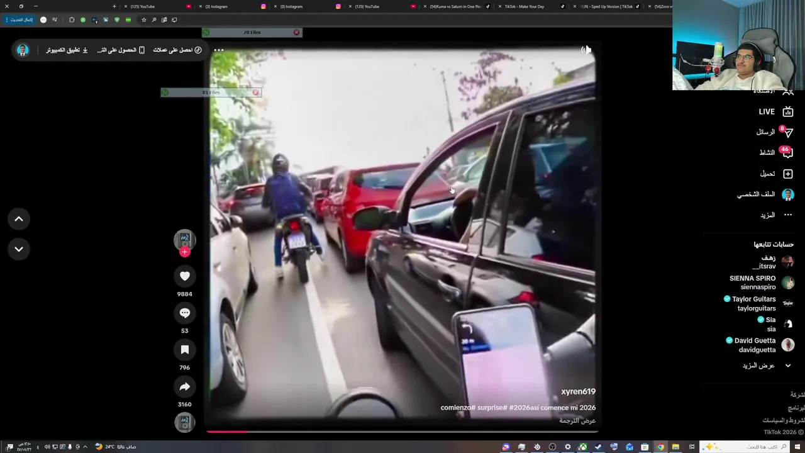Open the messages item with the 8 badge
Image resolution: width=805 pixels, height=453 pixels.
[x=775, y=132]
